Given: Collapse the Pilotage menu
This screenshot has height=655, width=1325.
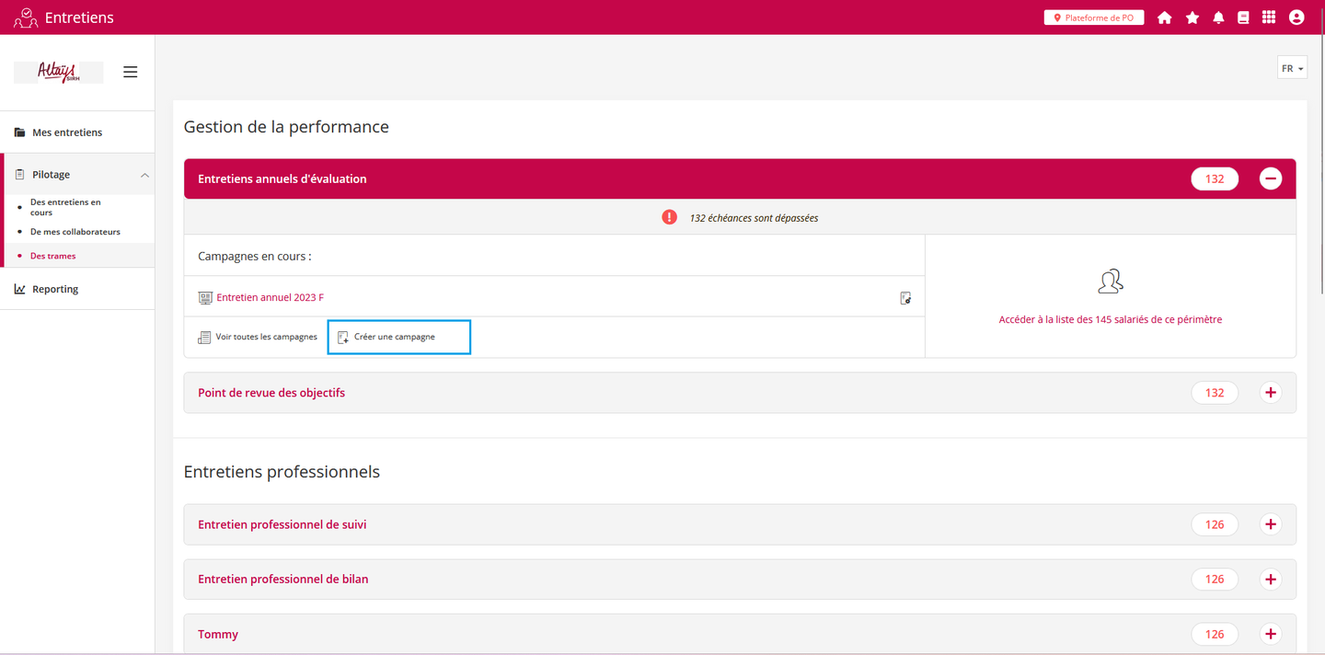Looking at the screenshot, I should 144,175.
